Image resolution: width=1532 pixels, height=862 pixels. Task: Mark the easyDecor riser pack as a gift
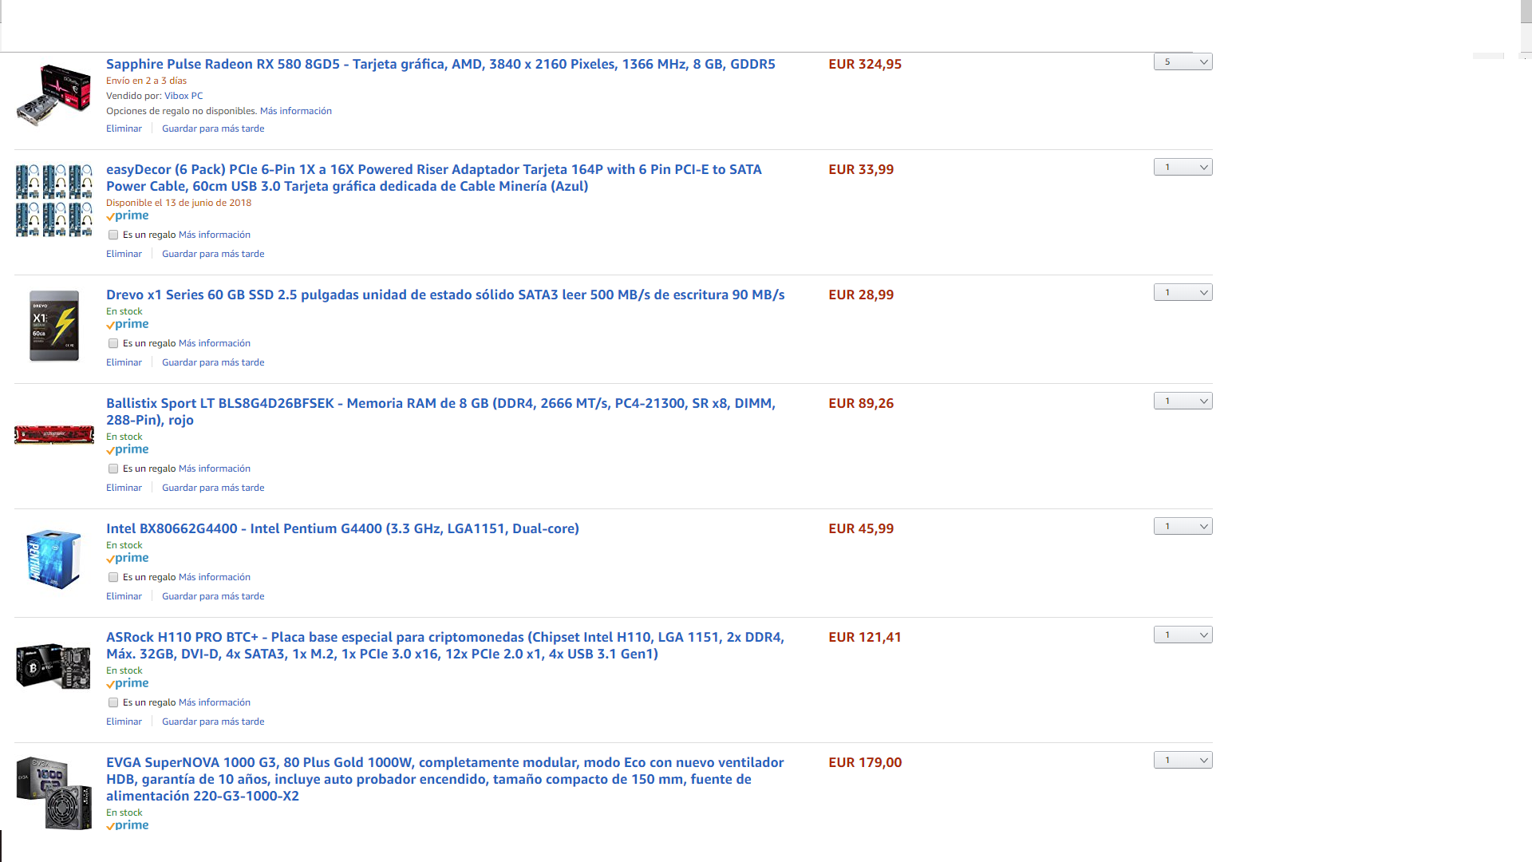pyautogui.click(x=113, y=235)
